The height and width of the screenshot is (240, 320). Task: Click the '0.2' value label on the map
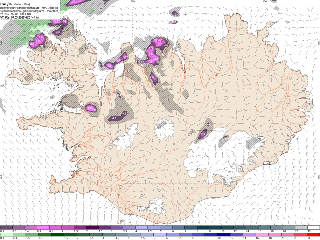click(x=124, y=113)
